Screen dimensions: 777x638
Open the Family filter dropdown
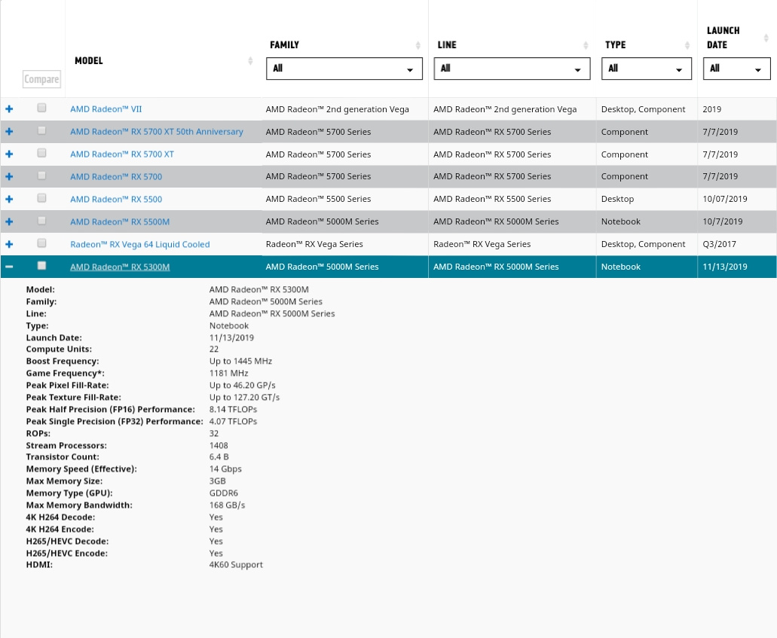click(344, 69)
